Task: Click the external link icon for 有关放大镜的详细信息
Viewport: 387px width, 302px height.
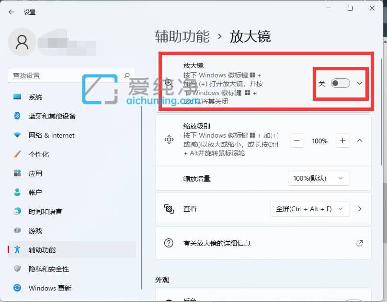Action: [x=360, y=243]
